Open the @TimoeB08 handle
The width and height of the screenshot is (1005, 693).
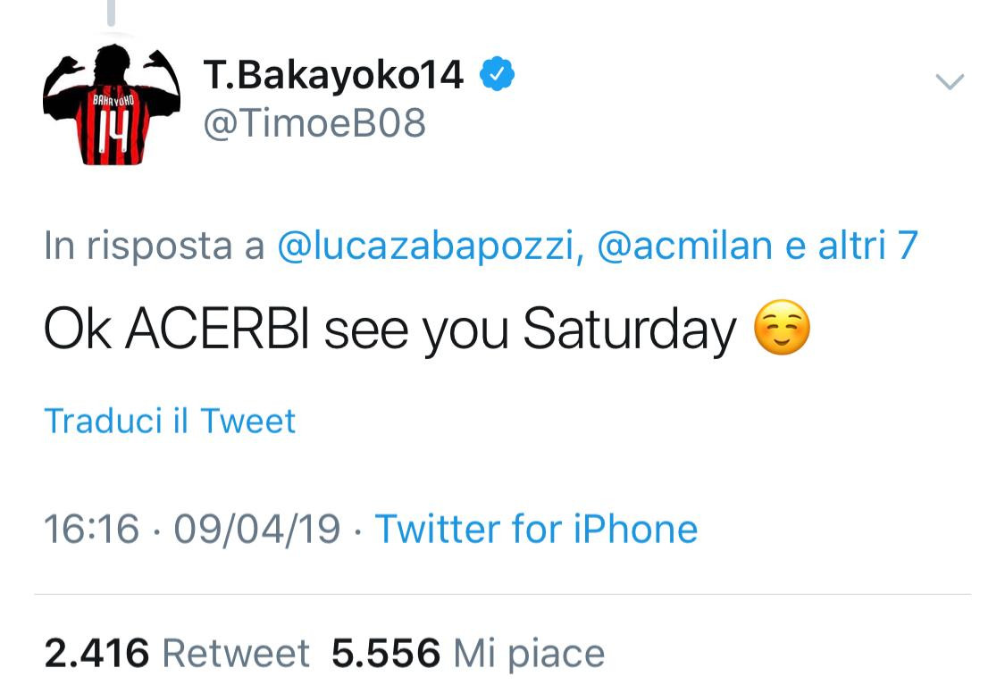[315, 123]
